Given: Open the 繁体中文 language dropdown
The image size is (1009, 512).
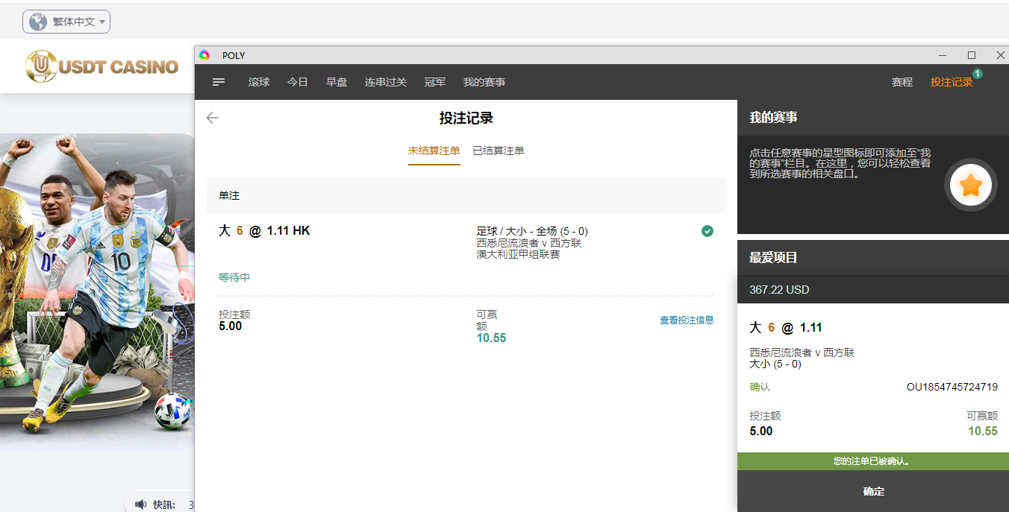Looking at the screenshot, I should point(66,22).
